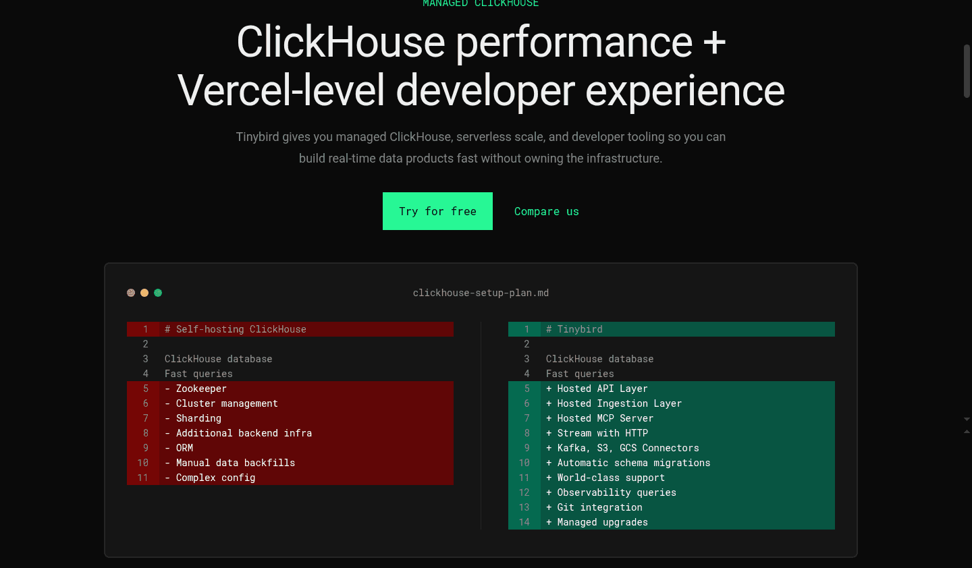972x568 pixels.
Task: Click the '+ Hosted API Layer' line
Action: (x=672, y=389)
